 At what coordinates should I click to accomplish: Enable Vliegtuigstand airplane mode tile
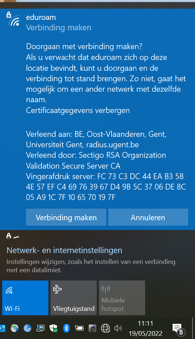[x=74, y=298]
